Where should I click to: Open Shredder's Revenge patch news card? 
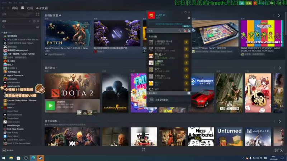tap(262, 33)
